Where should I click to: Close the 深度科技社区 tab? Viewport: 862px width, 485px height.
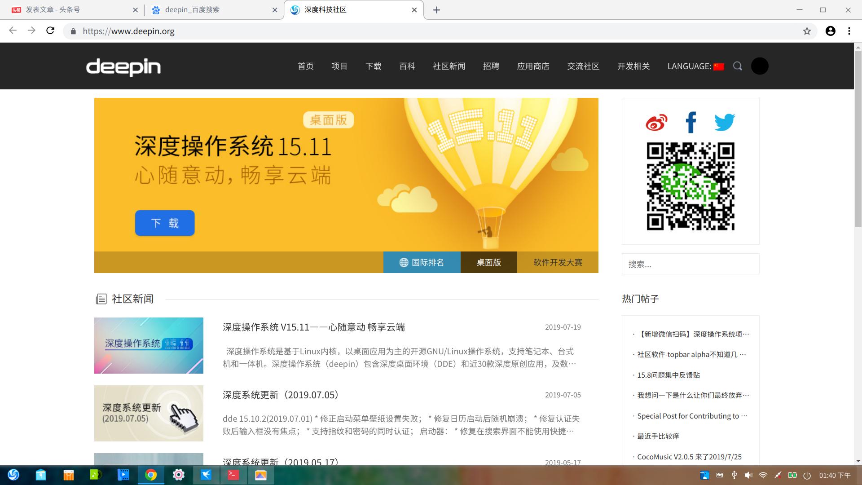pyautogui.click(x=414, y=10)
